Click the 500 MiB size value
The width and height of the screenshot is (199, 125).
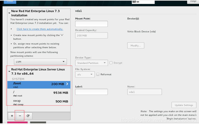coord(62,101)
